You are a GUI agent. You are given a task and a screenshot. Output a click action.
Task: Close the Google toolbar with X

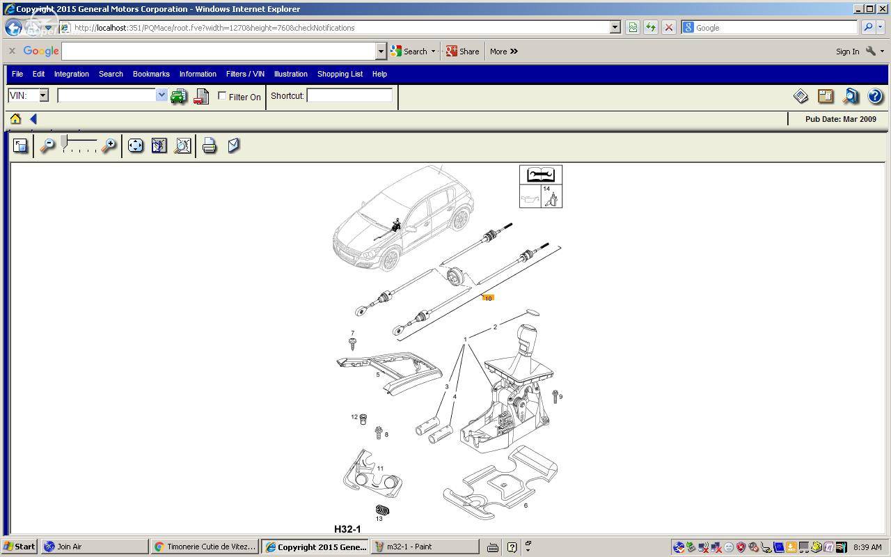[x=12, y=51]
